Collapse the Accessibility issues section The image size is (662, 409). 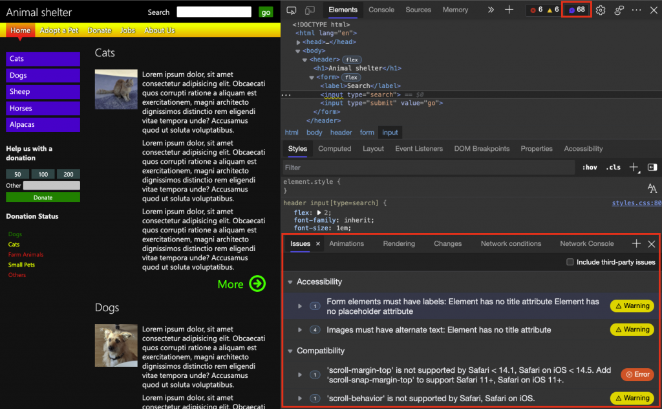click(290, 282)
